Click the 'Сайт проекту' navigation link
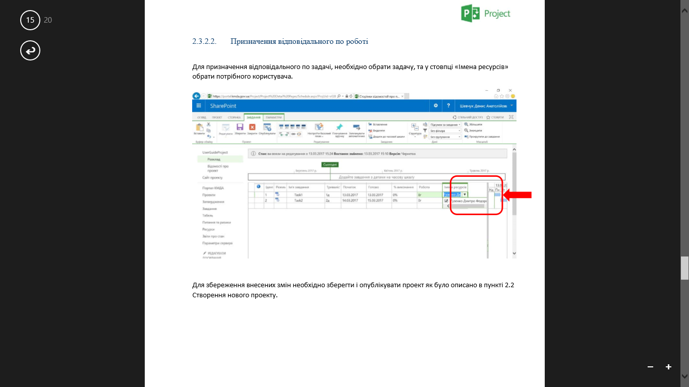689x387 pixels. tap(212, 177)
